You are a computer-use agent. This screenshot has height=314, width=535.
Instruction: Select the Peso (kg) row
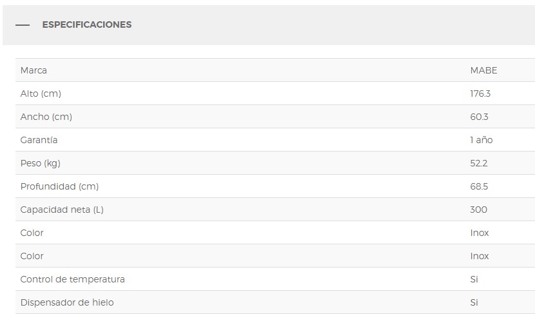click(x=275, y=162)
